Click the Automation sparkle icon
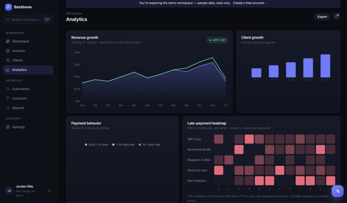 click(x=8, y=89)
